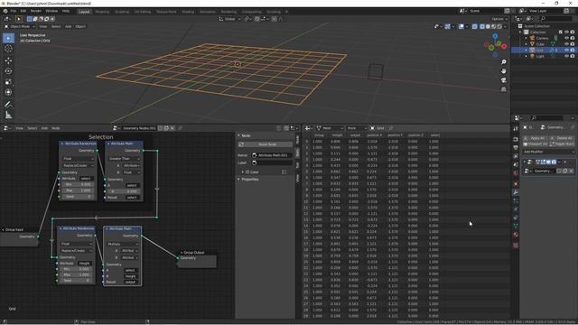Choose the Move tool in viewport toolbar
This screenshot has width=578, height=325.
coord(8,60)
